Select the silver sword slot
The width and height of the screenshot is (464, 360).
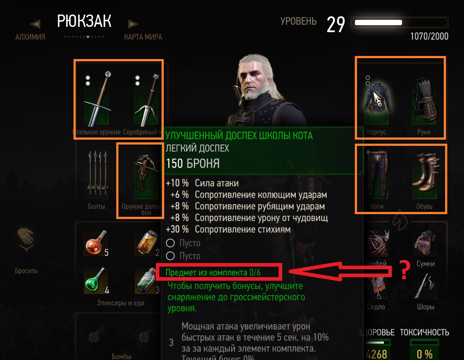(x=146, y=99)
